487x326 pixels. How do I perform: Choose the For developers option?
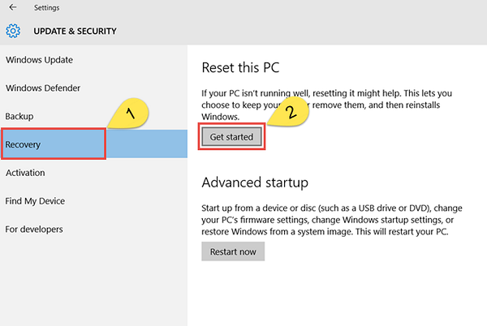click(x=34, y=229)
